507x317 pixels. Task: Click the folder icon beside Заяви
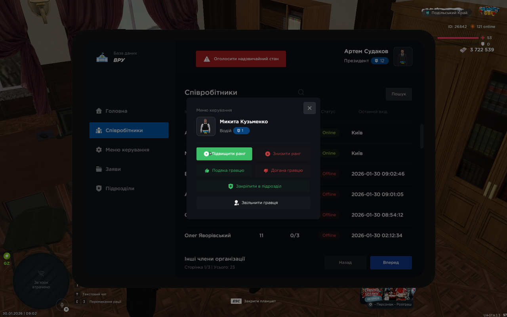coord(99,169)
